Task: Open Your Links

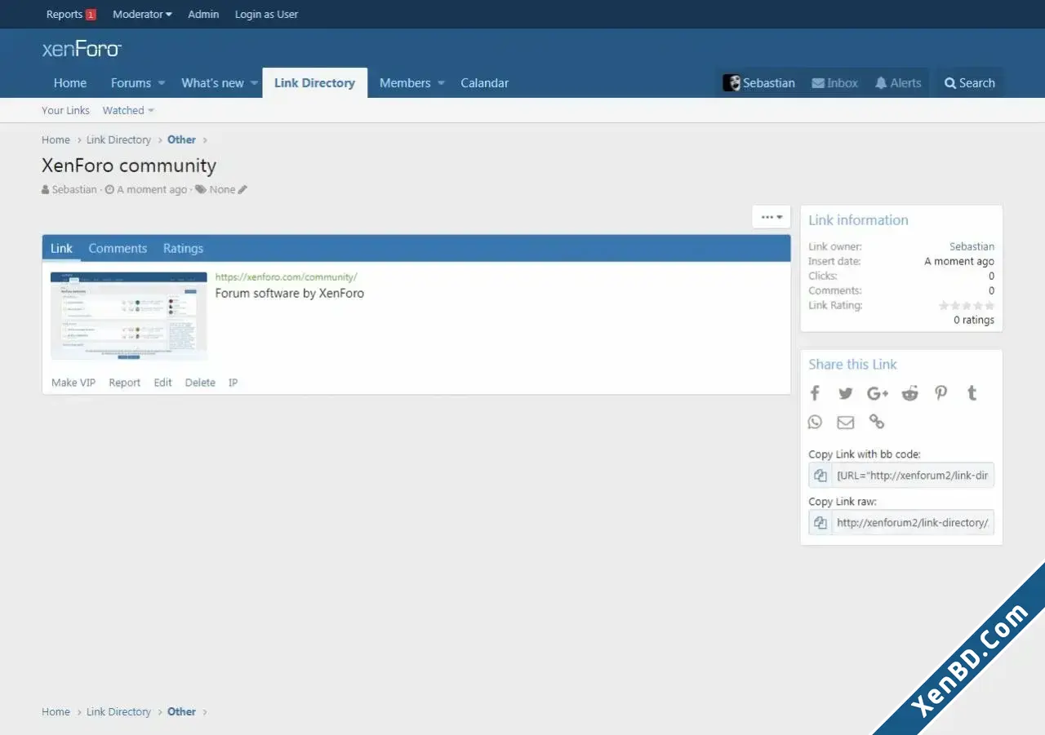Action: click(x=65, y=111)
